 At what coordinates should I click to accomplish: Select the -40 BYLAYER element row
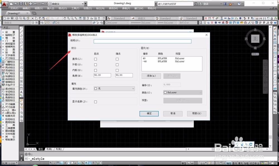tap(172, 61)
